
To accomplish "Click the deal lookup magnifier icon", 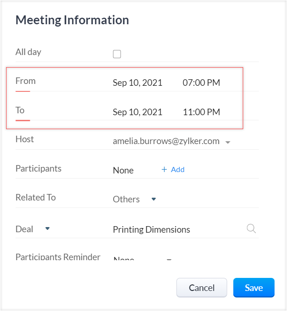I will (251, 228).
